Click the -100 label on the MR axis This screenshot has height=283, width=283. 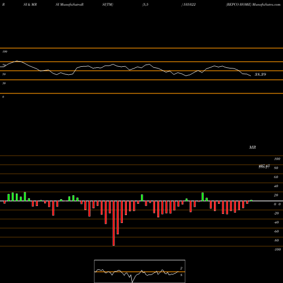277,250
